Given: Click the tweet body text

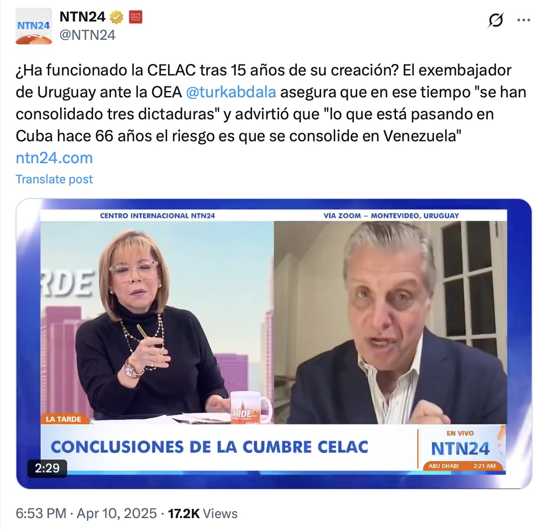Looking at the screenshot, I should 271,103.
